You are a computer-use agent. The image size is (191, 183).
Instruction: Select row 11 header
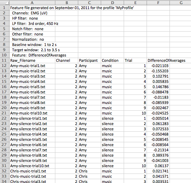pos(5,60)
